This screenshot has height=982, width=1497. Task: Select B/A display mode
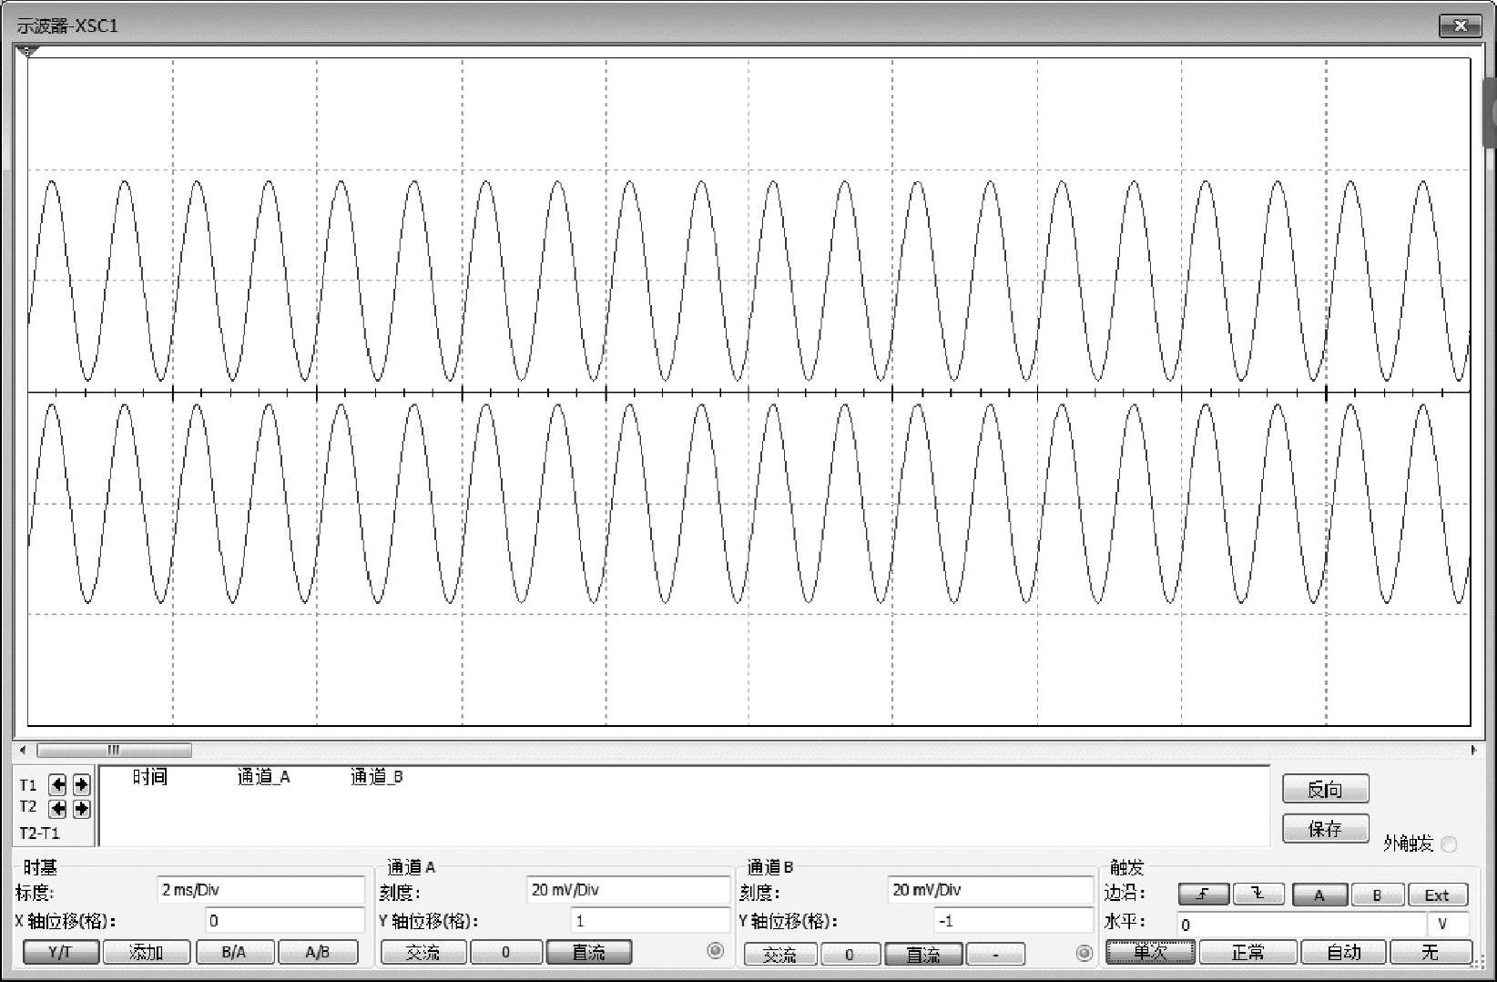coord(234,952)
